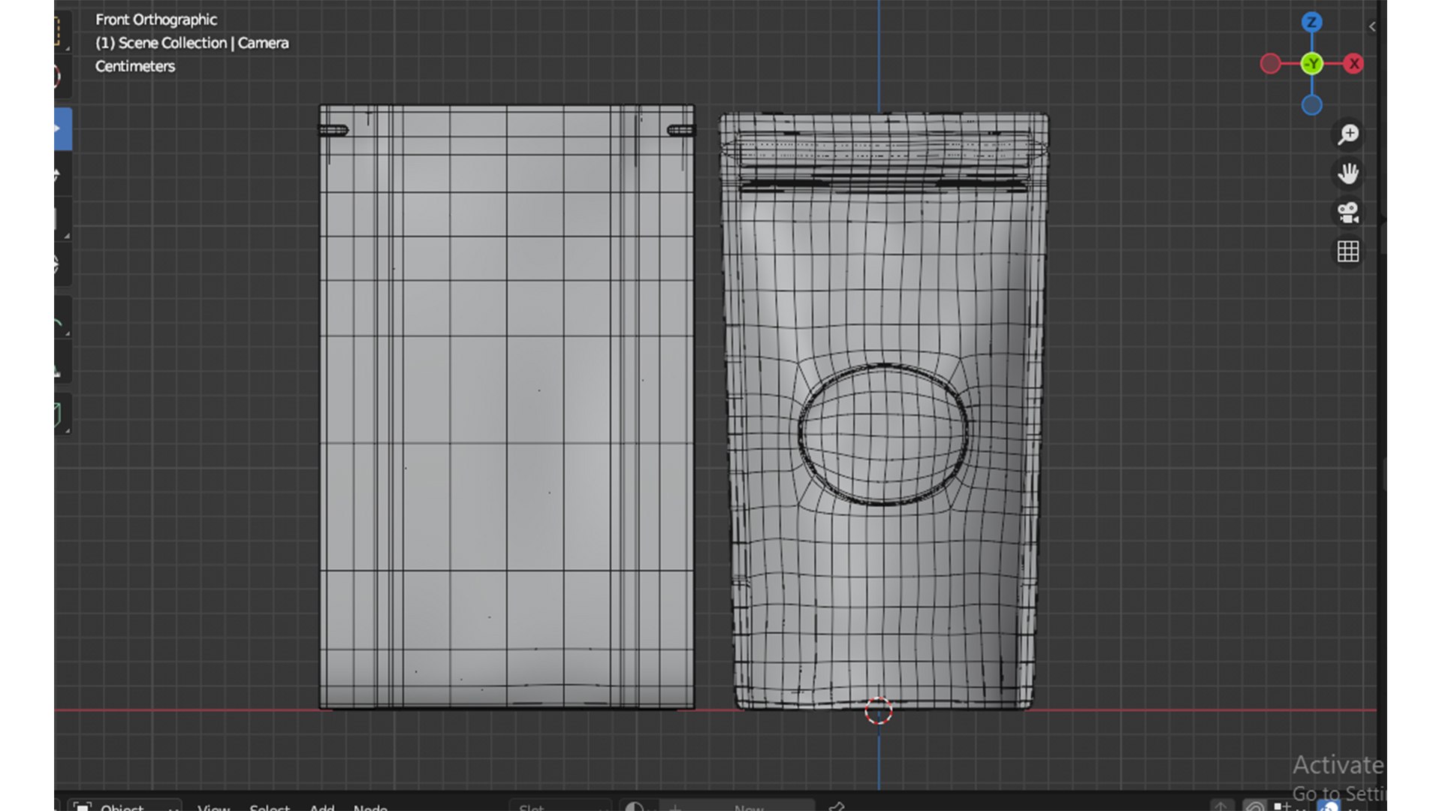Click the unlabeled negative Z gizmo circle
The height and width of the screenshot is (811, 1442).
1311,105
